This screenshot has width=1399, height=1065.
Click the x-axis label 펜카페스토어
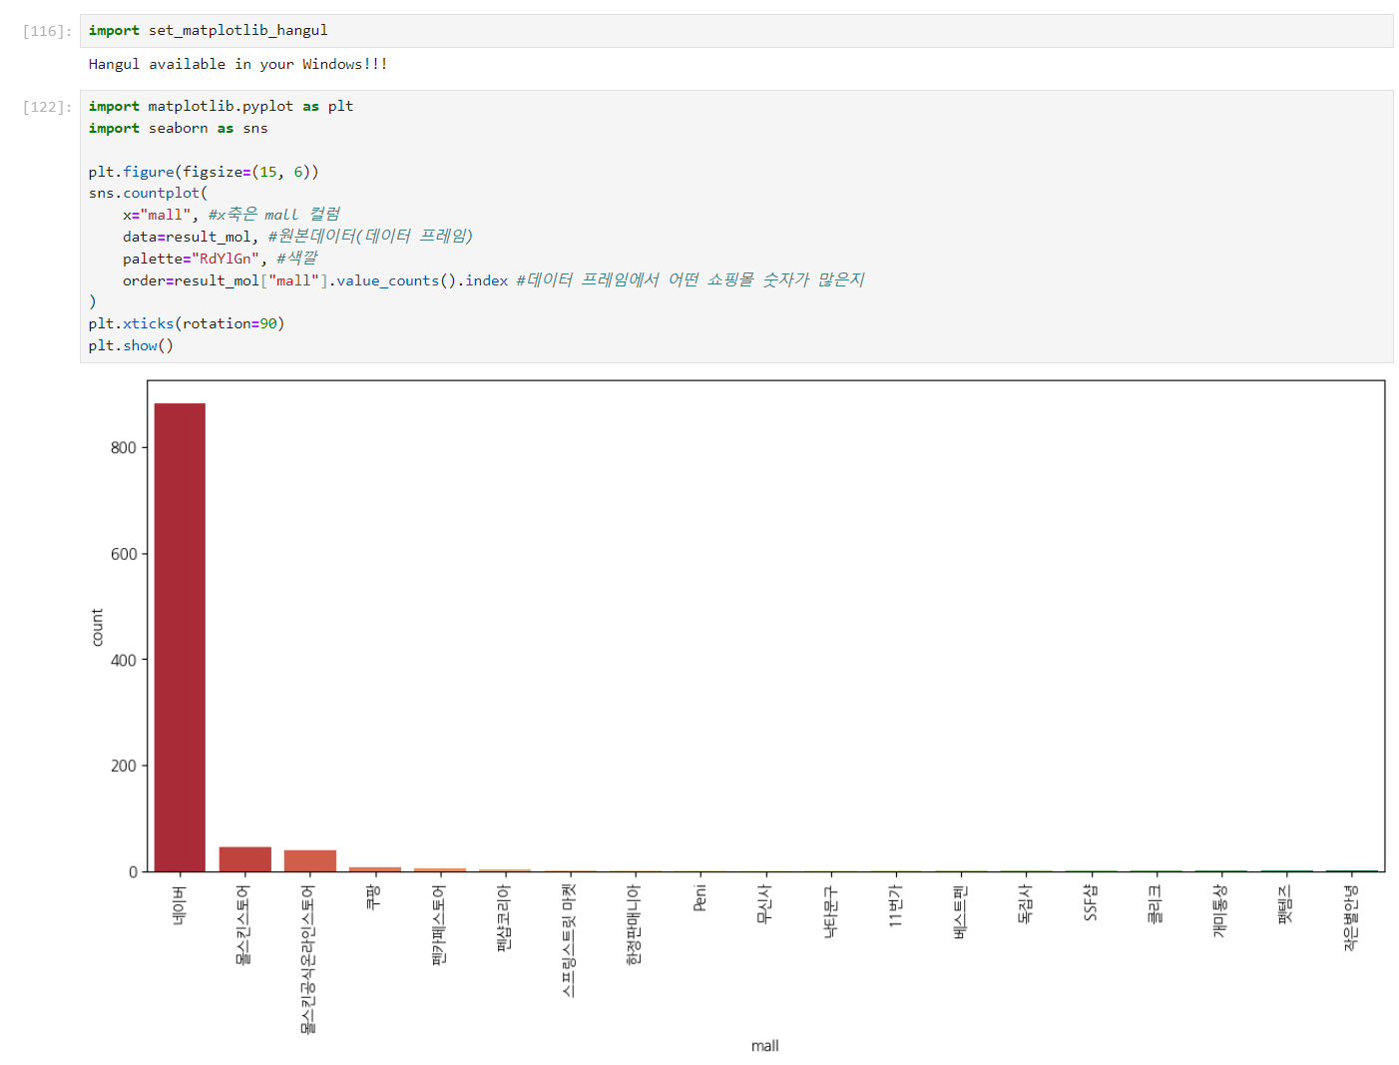tap(439, 924)
